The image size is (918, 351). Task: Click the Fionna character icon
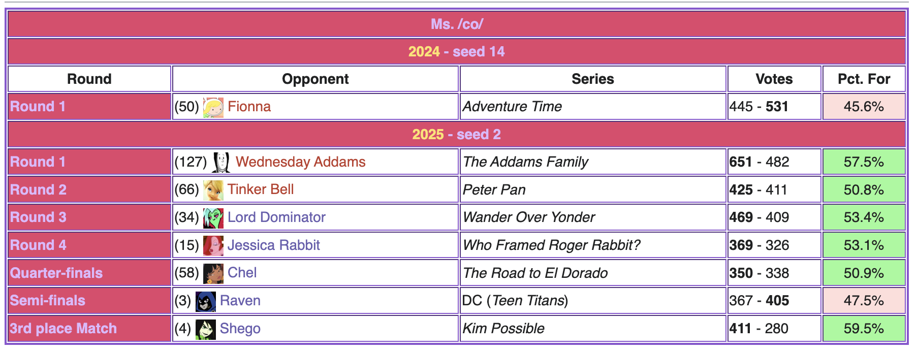[x=213, y=107]
